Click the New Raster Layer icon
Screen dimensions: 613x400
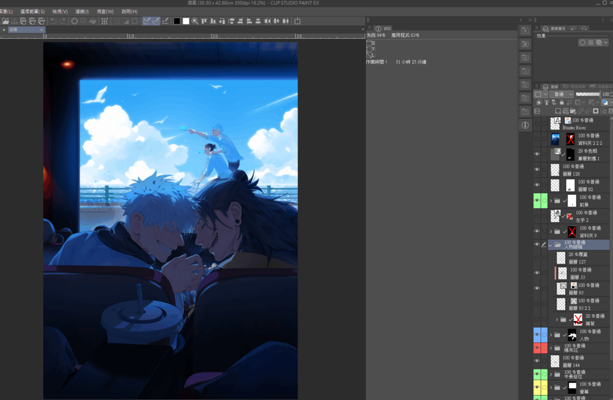click(x=558, y=111)
